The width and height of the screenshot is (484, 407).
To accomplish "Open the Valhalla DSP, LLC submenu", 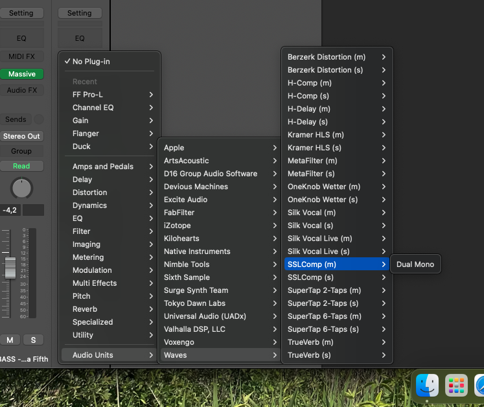I will (x=220, y=329).
